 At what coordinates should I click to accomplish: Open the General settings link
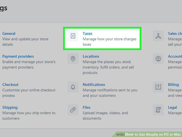(9, 34)
